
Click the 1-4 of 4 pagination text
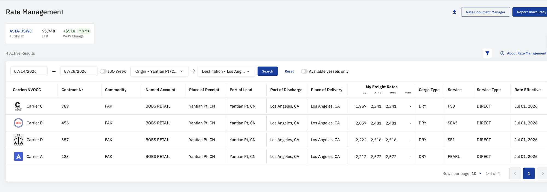493,173
